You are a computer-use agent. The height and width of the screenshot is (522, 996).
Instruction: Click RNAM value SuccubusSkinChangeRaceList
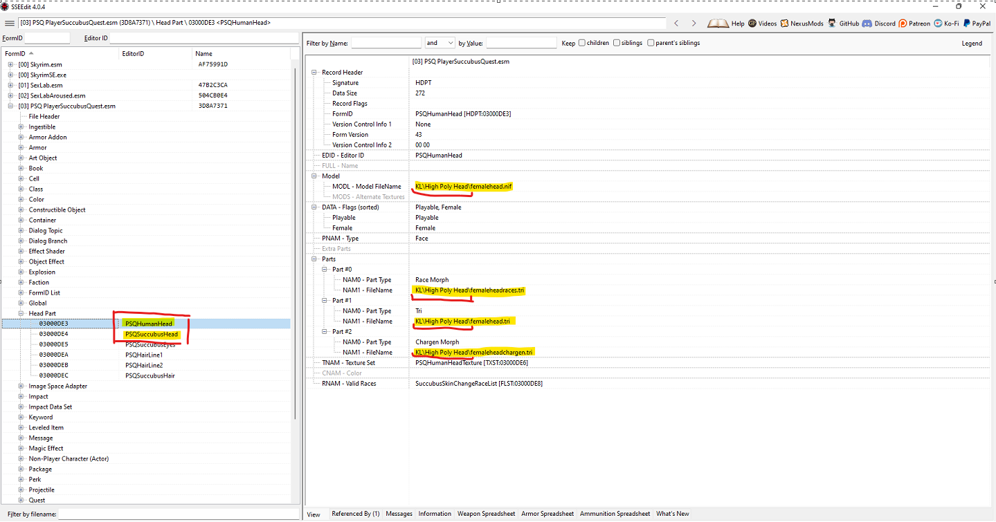[479, 383]
